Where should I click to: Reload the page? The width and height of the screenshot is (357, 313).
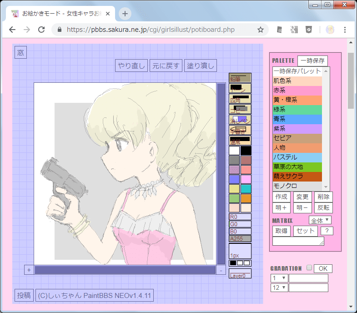click(x=41, y=30)
